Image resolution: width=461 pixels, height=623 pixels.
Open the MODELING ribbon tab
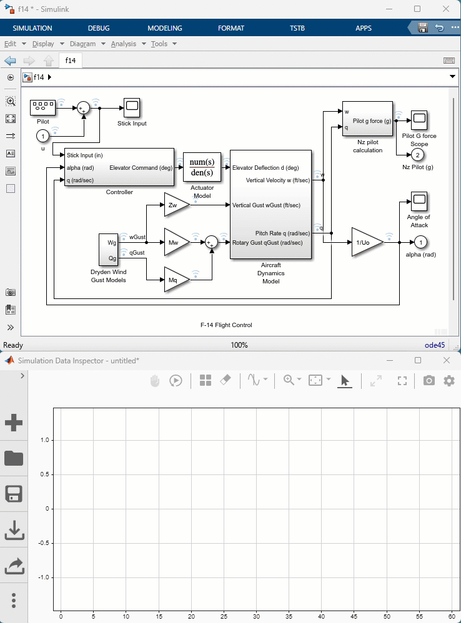pos(165,28)
